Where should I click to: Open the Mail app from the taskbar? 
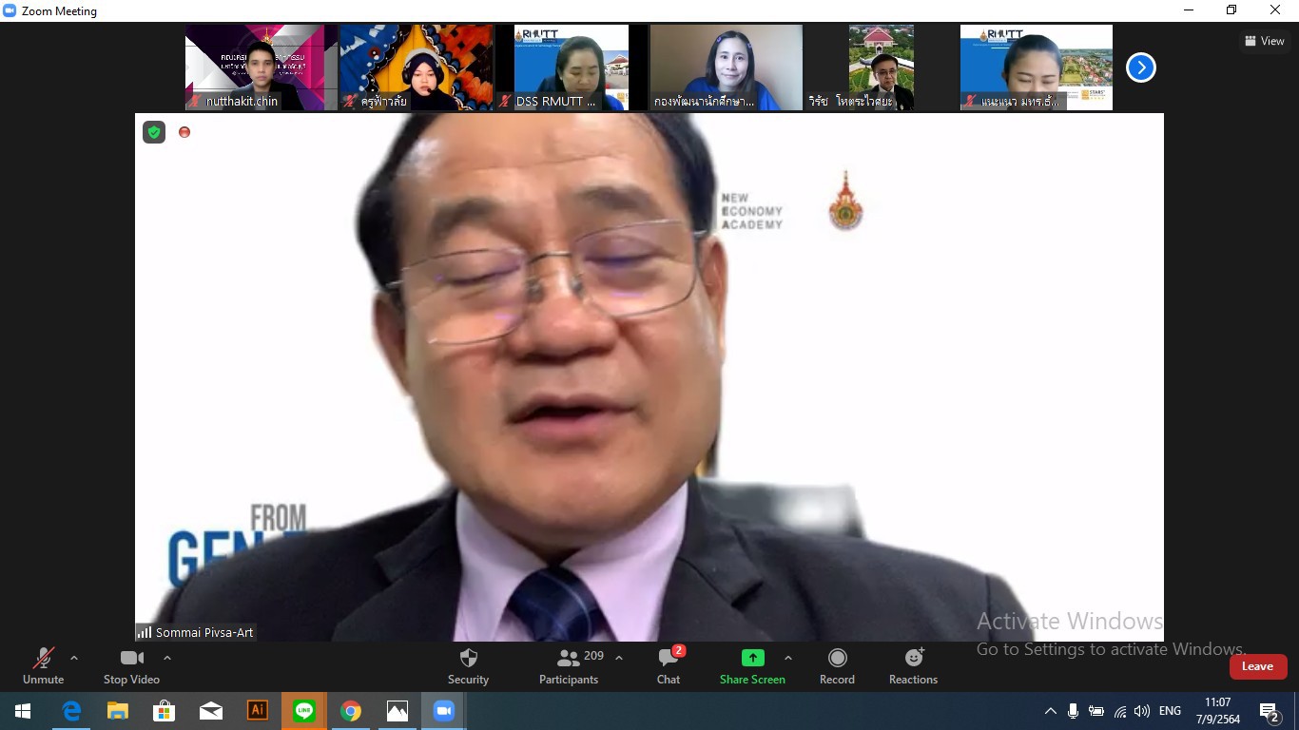click(x=210, y=711)
